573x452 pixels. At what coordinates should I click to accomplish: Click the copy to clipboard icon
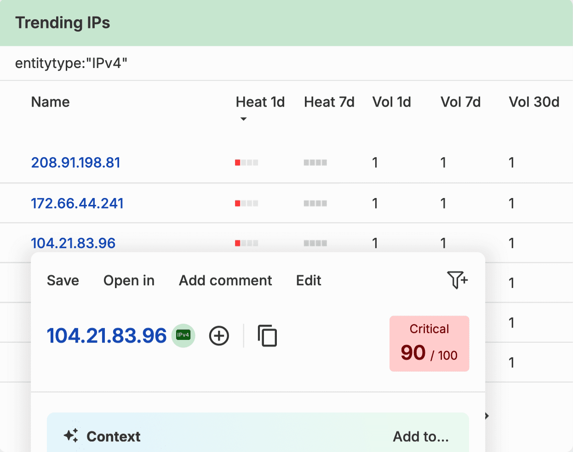[267, 335]
